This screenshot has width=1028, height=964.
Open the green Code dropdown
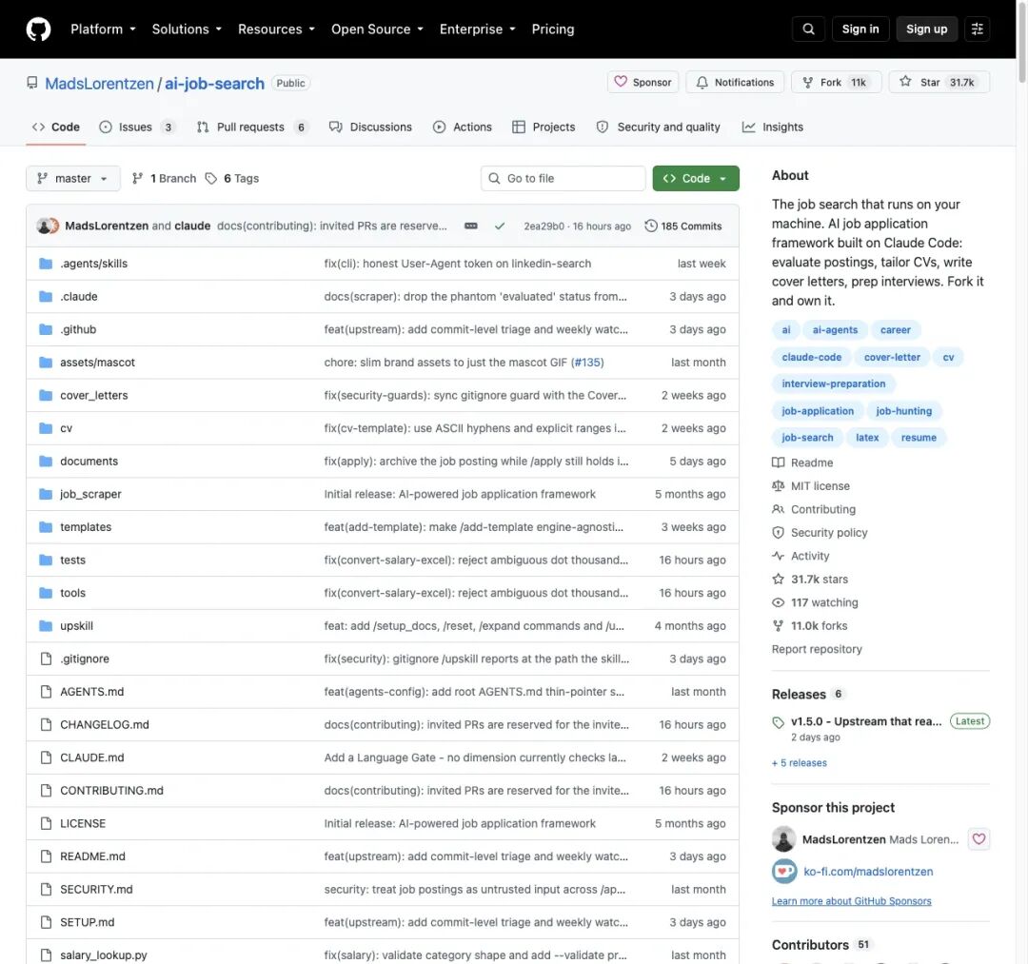point(696,178)
